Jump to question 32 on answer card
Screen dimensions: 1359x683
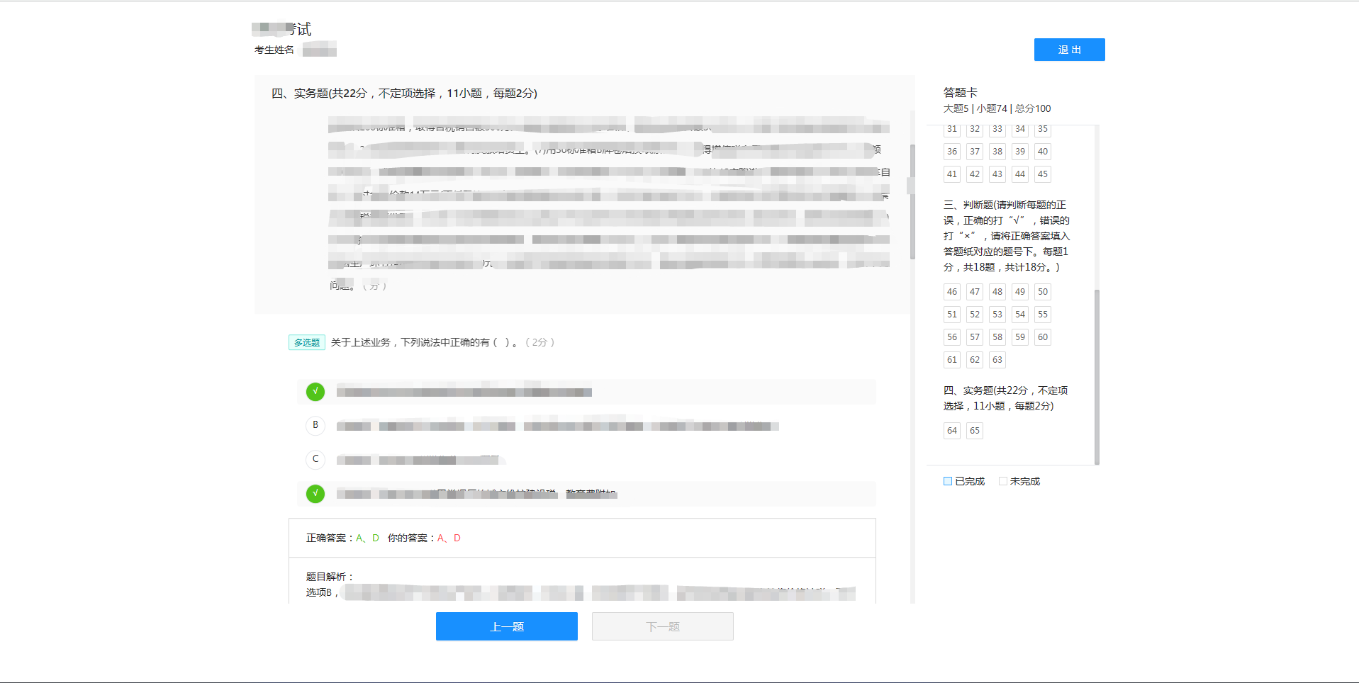(975, 129)
